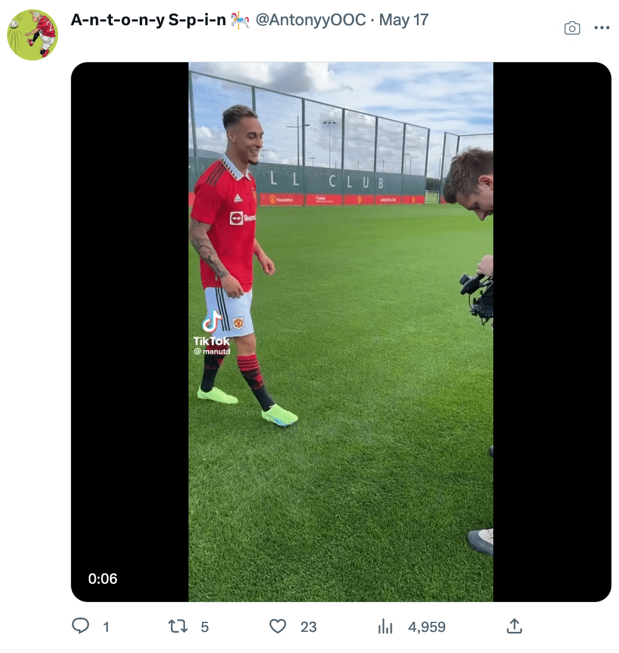Click the camera icon above the video
The image size is (619, 653).
pos(572,28)
